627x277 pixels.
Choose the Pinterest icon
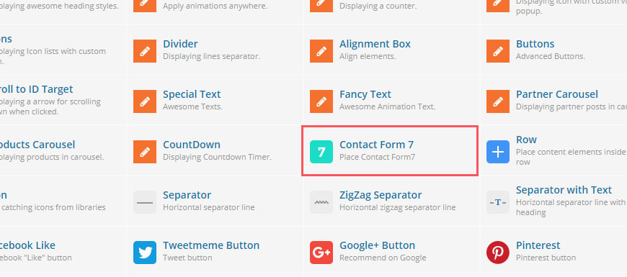tap(498, 253)
